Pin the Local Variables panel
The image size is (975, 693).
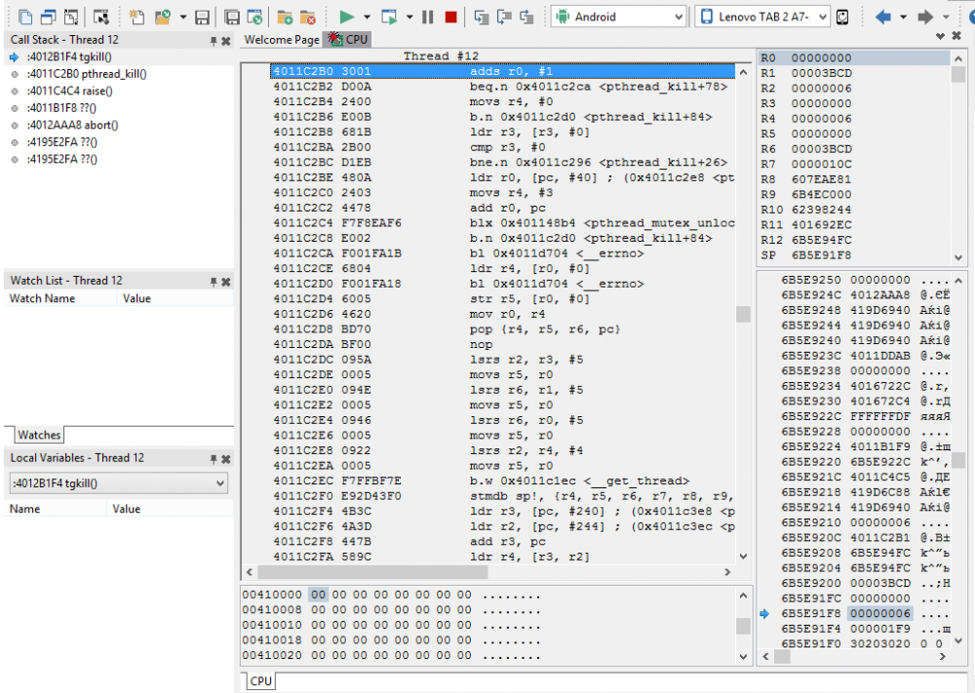point(214,459)
